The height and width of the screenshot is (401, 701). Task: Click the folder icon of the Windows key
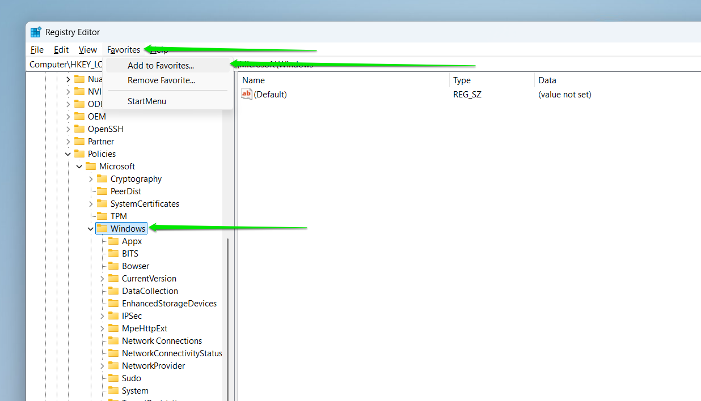[x=102, y=228]
